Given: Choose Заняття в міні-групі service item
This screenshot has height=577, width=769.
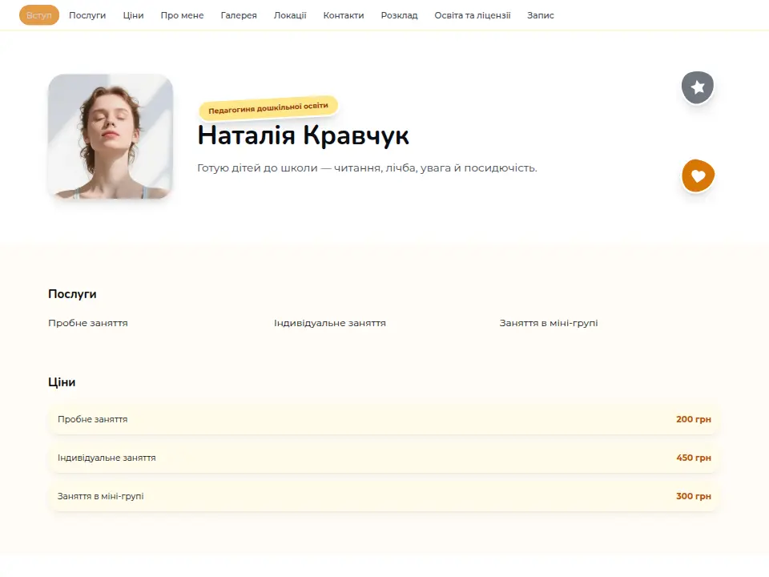Looking at the screenshot, I should 548,323.
